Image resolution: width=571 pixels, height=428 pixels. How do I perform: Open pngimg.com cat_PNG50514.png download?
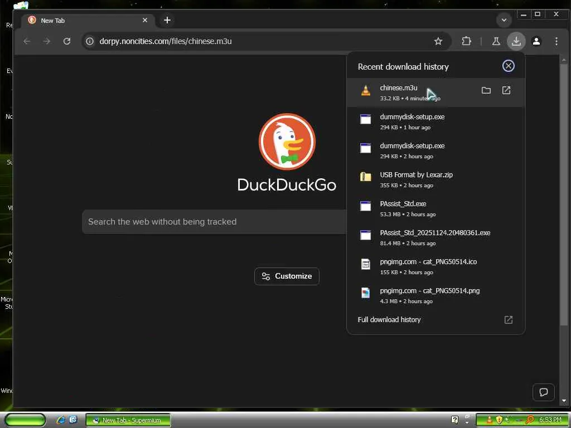point(435,295)
